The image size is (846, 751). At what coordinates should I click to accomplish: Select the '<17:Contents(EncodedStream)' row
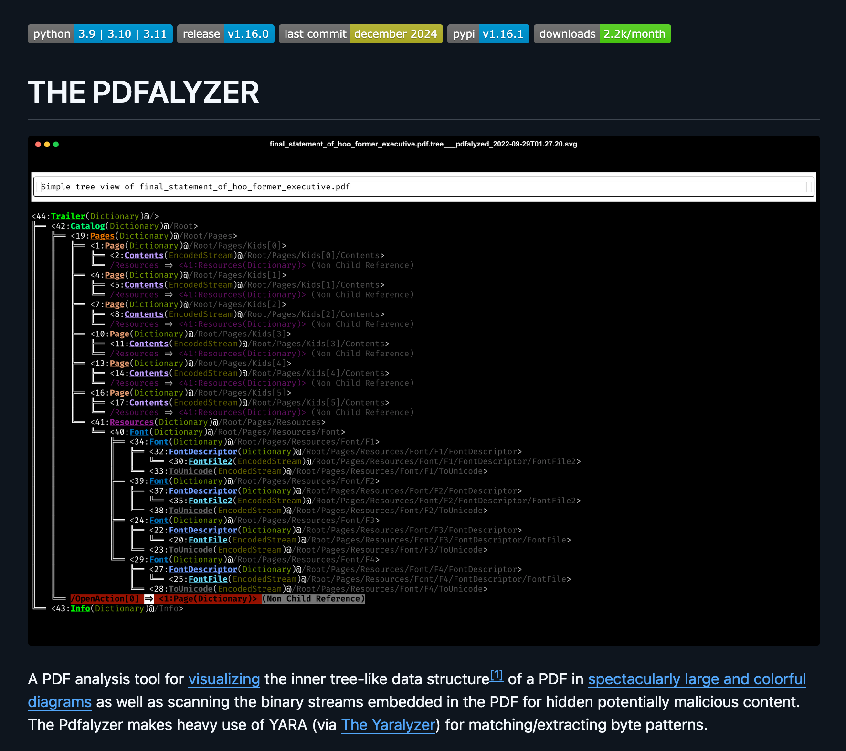click(250, 403)
